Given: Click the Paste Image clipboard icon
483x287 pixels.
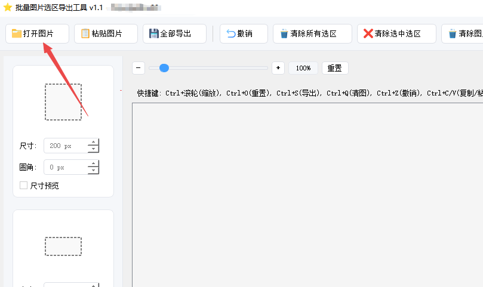Looking at the screenshot, I should click(85, 34).
